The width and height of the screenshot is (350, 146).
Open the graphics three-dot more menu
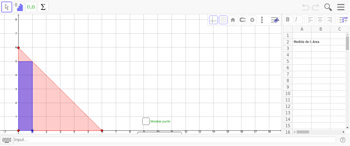[x=262, y=20]
